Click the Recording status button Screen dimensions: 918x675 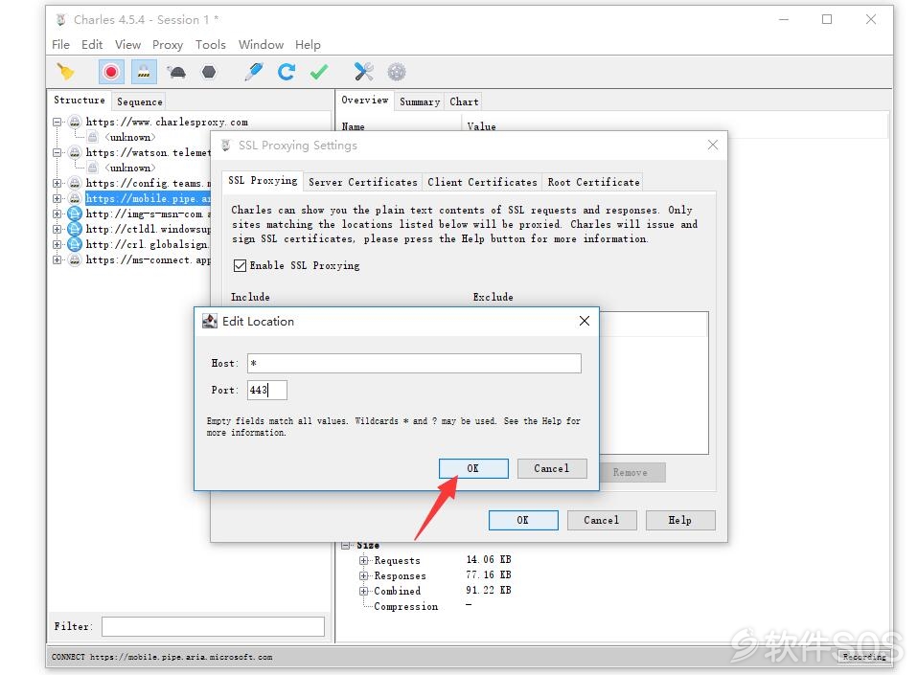(864, 656)
